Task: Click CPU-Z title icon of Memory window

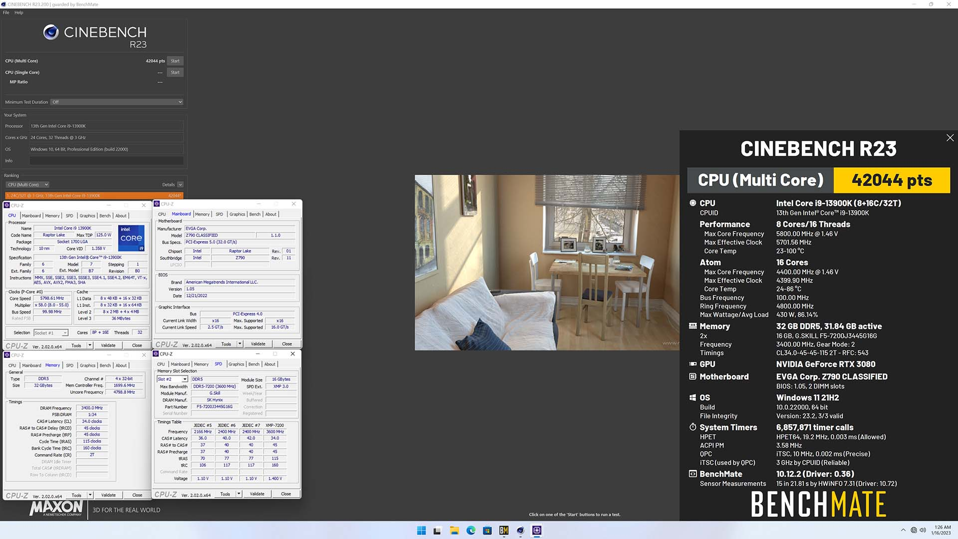Action: pos(7,355)
